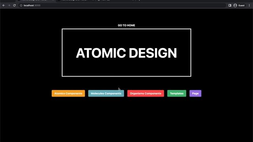Open the purple Page button

[x=195, y=93]
